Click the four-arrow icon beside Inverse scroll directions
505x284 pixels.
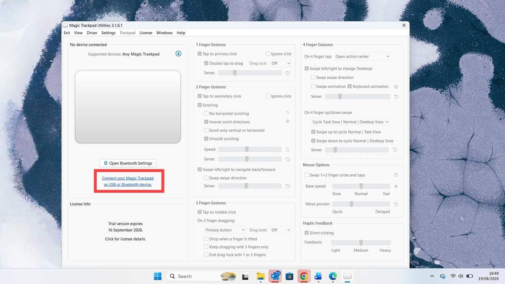tap(288, 121)
